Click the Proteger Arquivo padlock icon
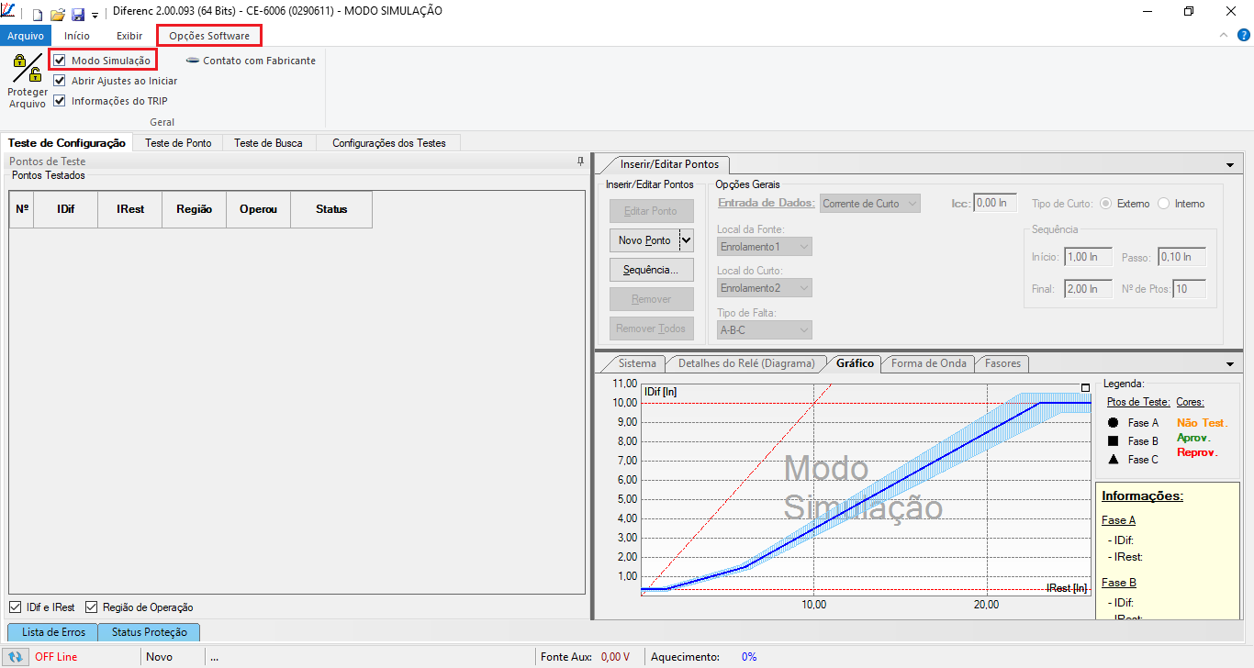This screenshot has width=1254, height=668. pos(27,69)
